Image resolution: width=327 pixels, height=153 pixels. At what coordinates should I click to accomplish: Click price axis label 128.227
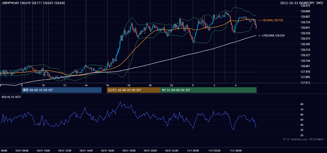pyautogui.click(x=305, y=55)
